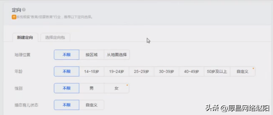Viewport: 273px width, 115px height.
Task: Choose 女 gender option
Action: (x=116, y=88)
